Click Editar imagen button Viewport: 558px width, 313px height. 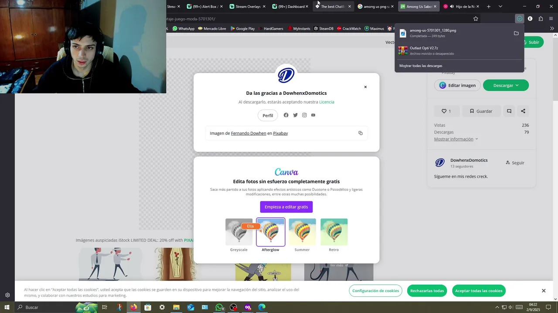pos(457,85)
